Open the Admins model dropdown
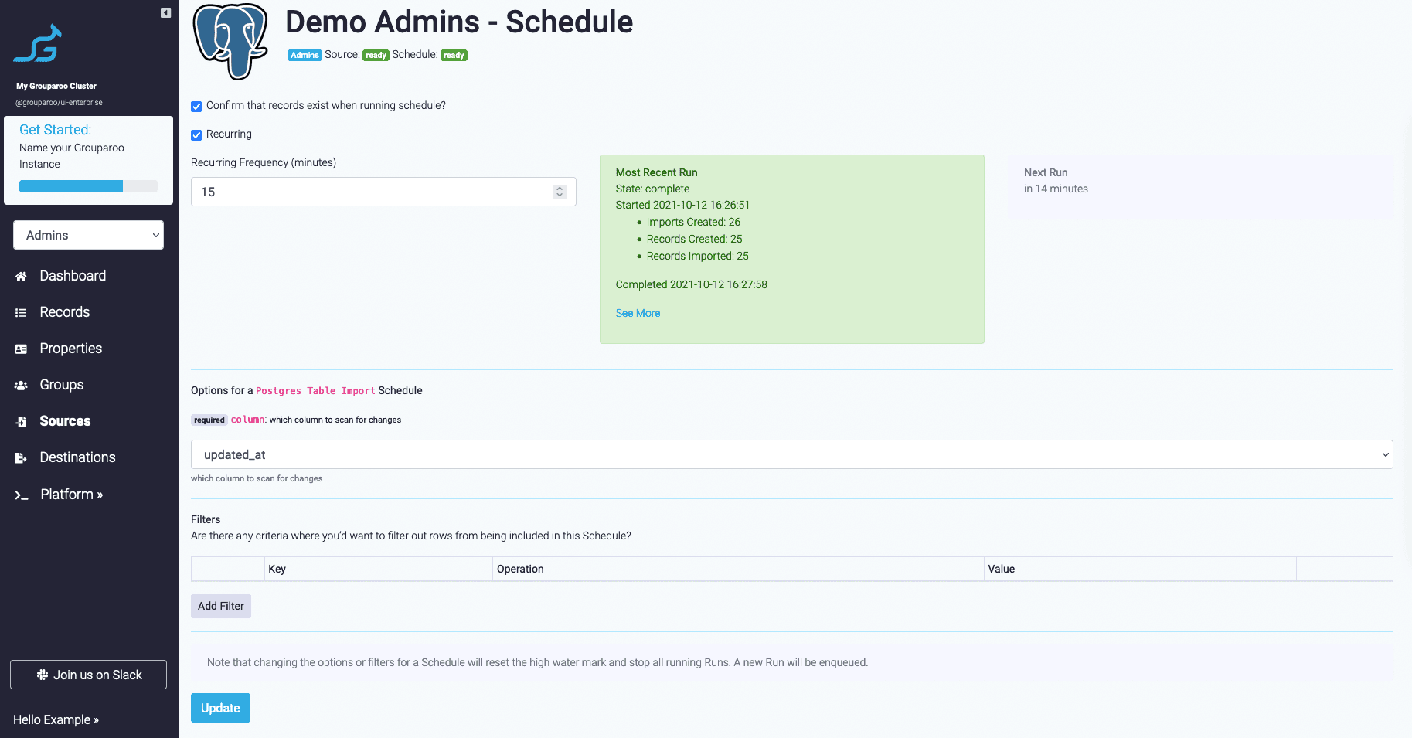Image resolution: width=1412 pixels, height=738 pixels. pyautogui.click(x=88, y=235)
